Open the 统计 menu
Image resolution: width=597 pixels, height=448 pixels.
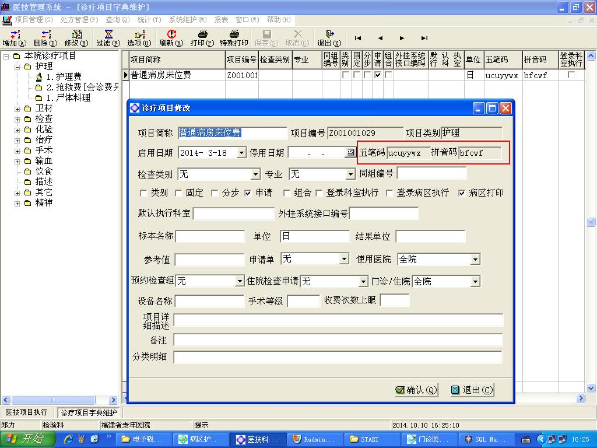coord(149,20)
